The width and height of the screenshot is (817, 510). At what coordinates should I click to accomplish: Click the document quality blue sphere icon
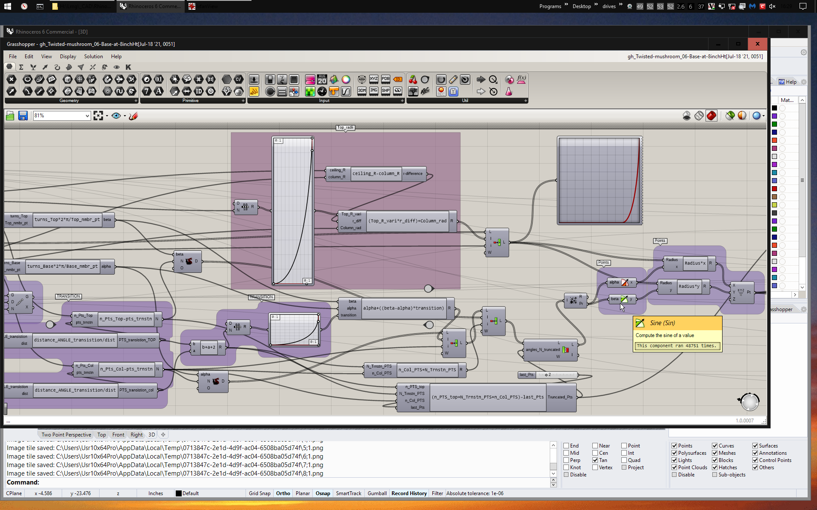pyautogui.click(x=756, y=116)
